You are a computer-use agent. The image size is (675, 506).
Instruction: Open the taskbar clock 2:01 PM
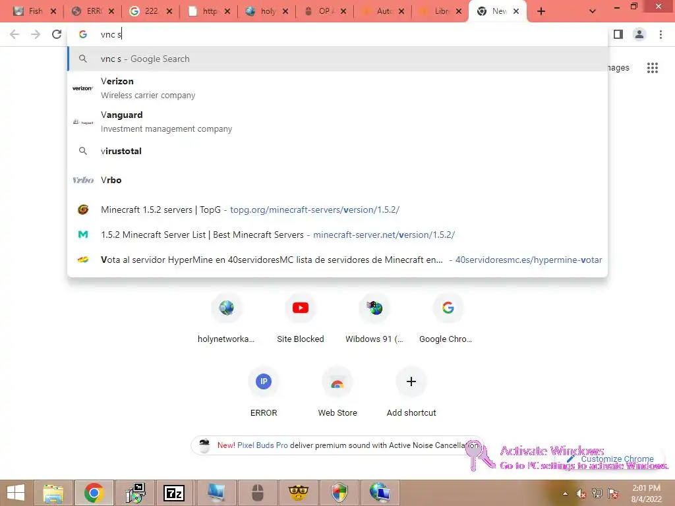coord(646,493)
